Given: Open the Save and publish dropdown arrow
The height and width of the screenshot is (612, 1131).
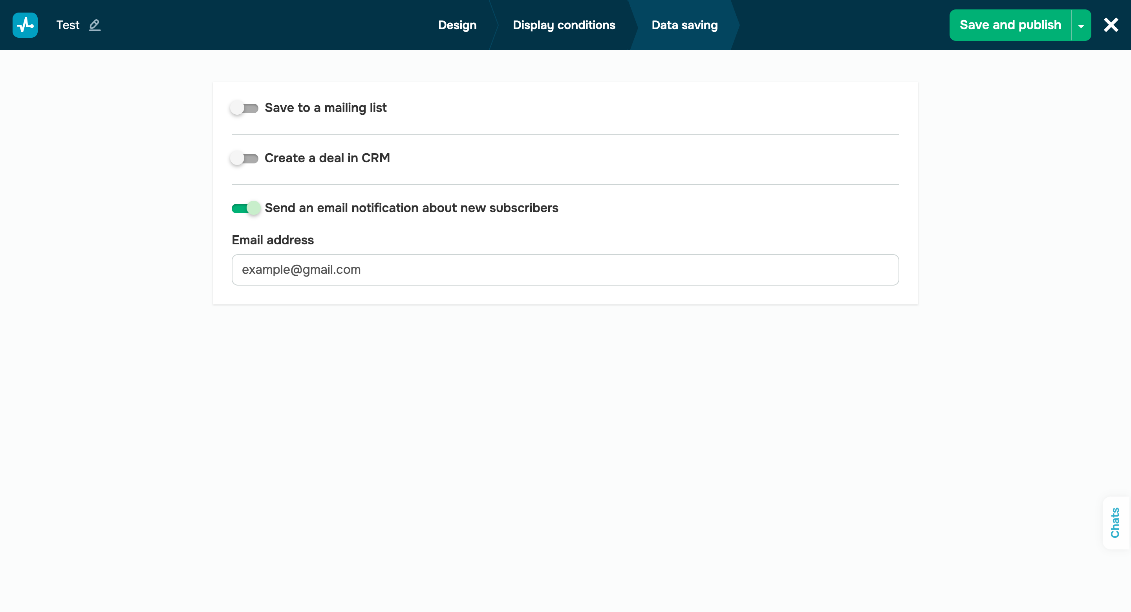Looking at the screenshot, I should (1080, 25).
